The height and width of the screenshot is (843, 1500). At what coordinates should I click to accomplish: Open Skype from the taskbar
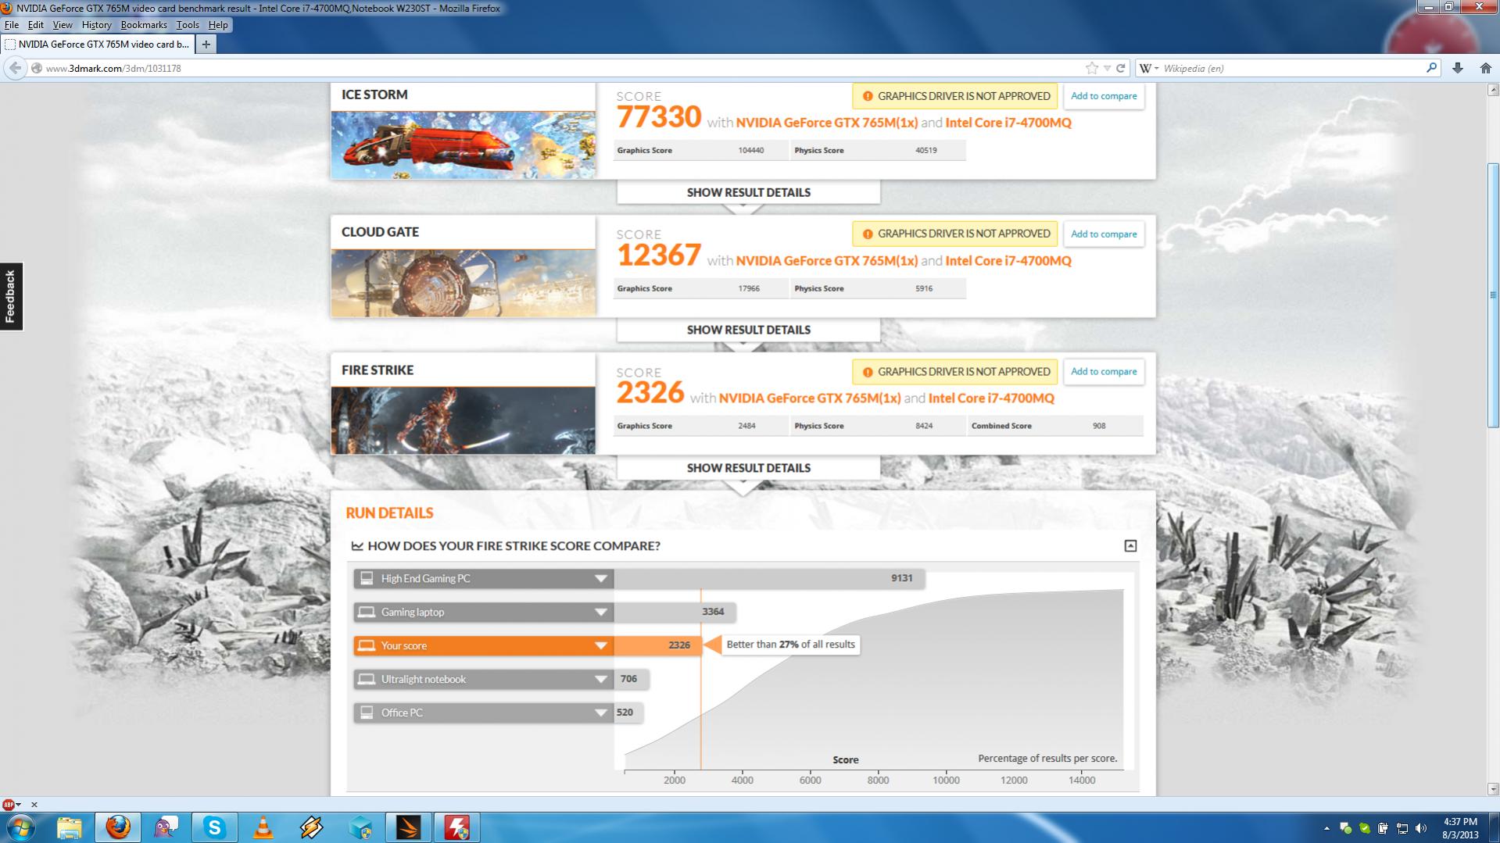(214, 827)
